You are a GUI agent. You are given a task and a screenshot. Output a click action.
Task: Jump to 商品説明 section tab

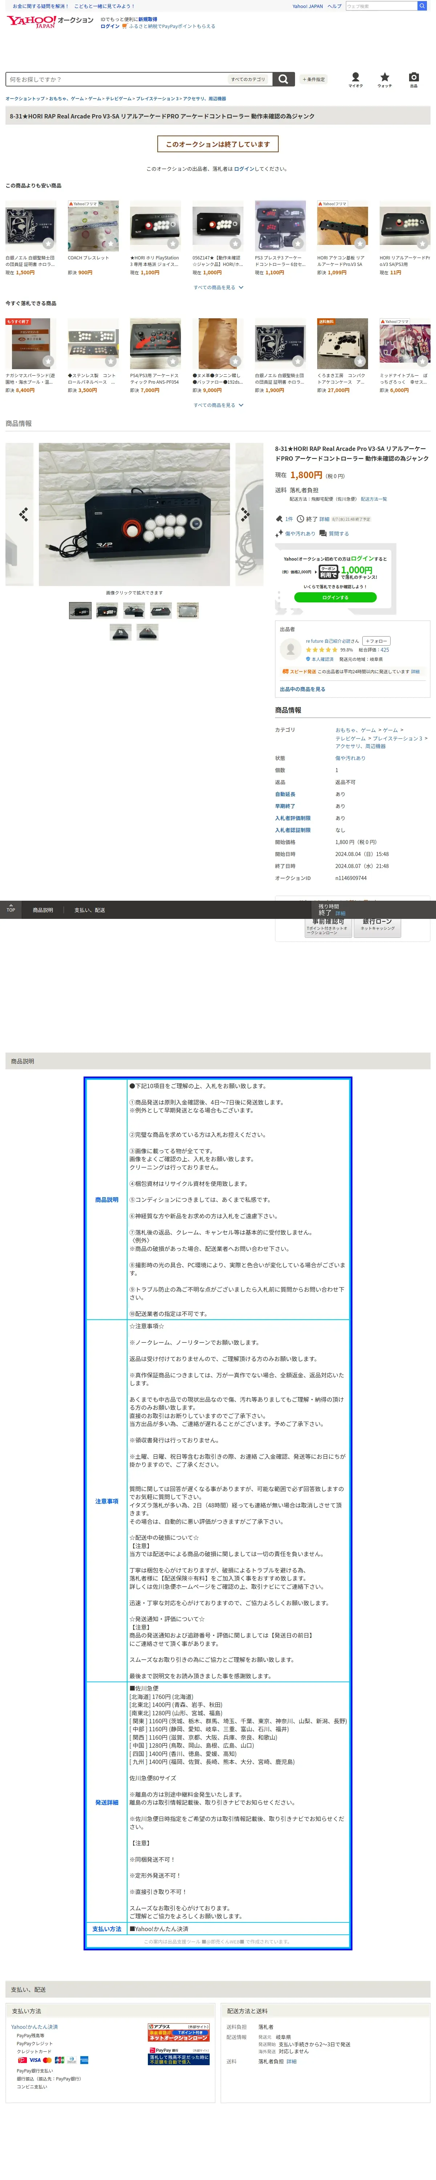43,910
